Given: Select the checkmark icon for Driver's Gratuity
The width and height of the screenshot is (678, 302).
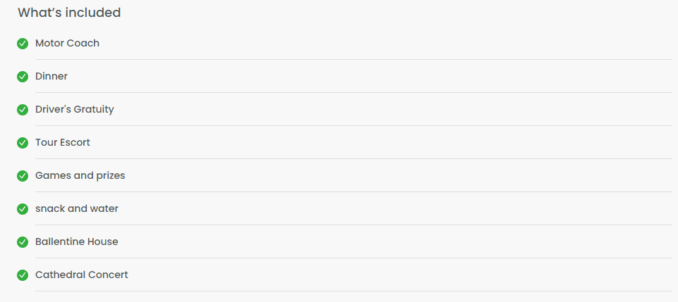Looking at the screenshot, I should click(23, 110).
